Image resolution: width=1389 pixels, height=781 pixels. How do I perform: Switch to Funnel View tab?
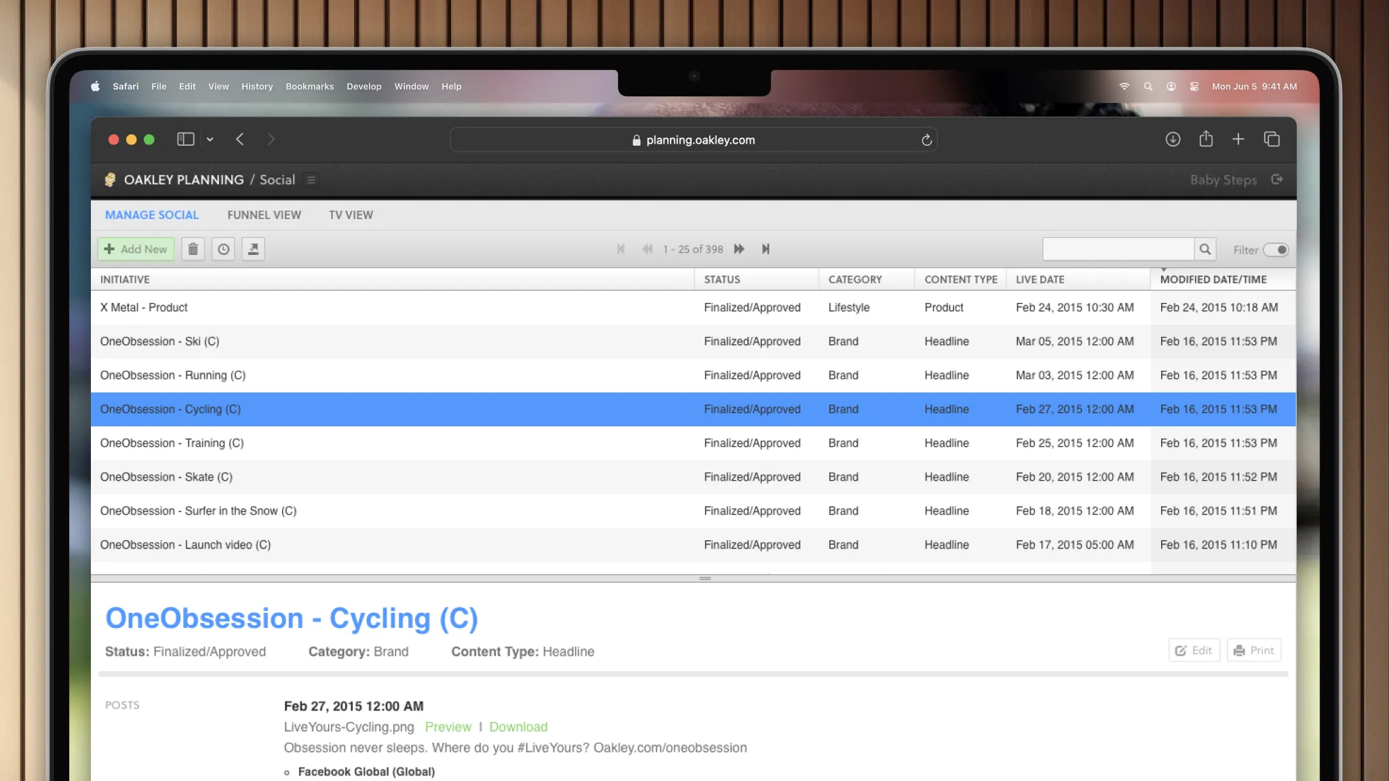(264, 215)
